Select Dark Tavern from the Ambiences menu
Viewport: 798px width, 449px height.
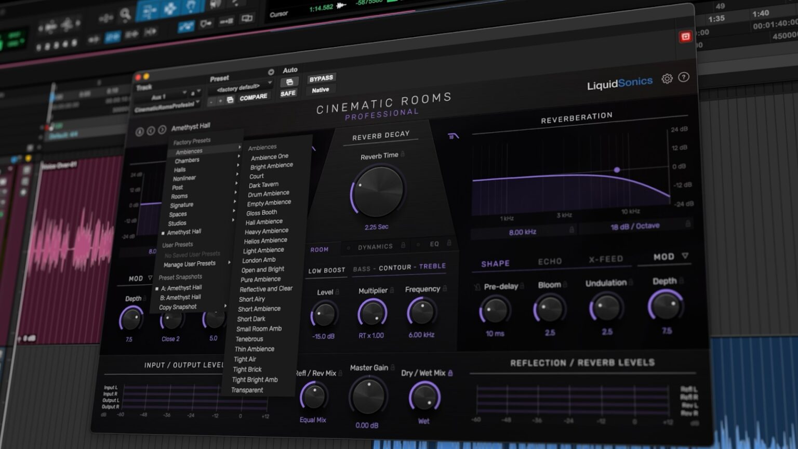[264, 184]
